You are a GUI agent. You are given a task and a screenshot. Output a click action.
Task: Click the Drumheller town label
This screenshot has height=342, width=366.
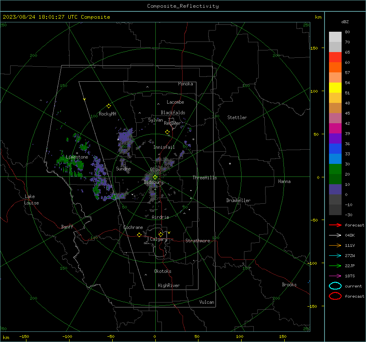point(238,200)
